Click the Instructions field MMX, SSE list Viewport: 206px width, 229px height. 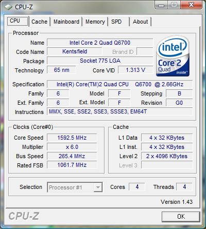(x=120, y=112)
